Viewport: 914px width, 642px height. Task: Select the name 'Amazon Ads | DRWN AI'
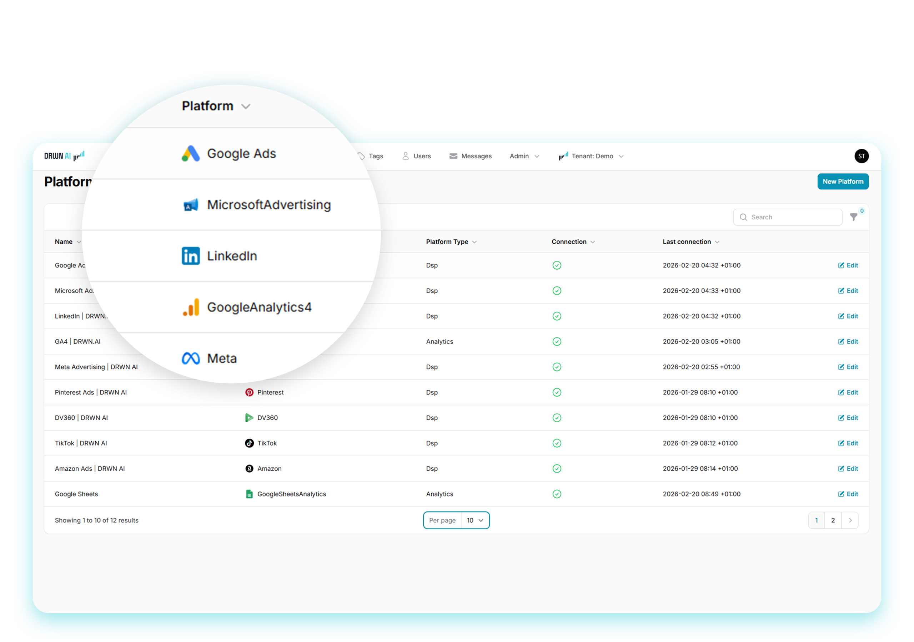pyautogui.click(x=90, y=469)
